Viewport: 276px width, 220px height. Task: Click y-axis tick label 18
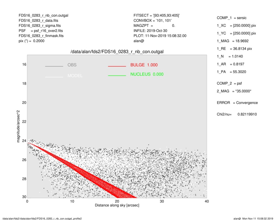pyautogui.click(x=24, y=84)
